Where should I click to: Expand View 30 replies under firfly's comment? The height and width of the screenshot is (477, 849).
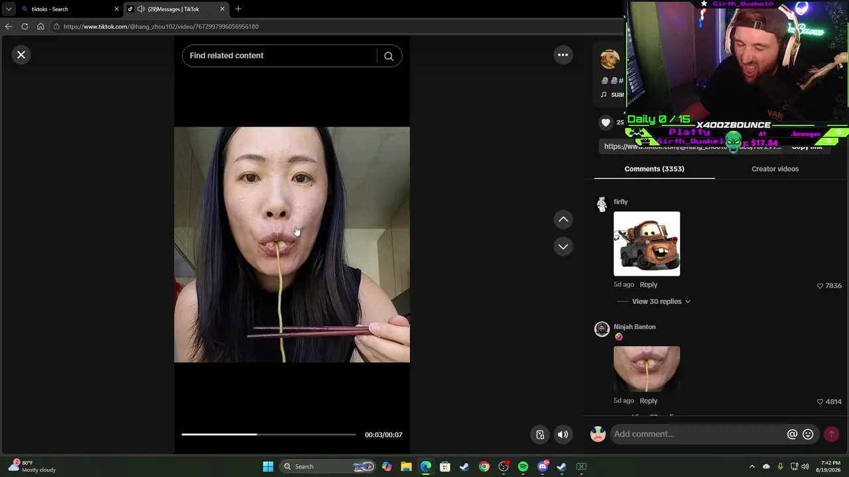pyautogui.click(x=661, y=301)
